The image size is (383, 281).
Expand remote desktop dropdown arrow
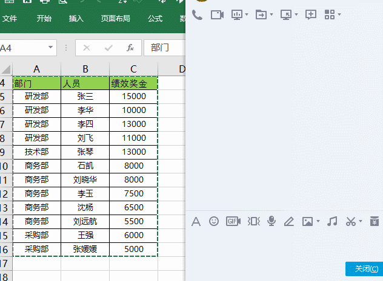click(296, 15)
